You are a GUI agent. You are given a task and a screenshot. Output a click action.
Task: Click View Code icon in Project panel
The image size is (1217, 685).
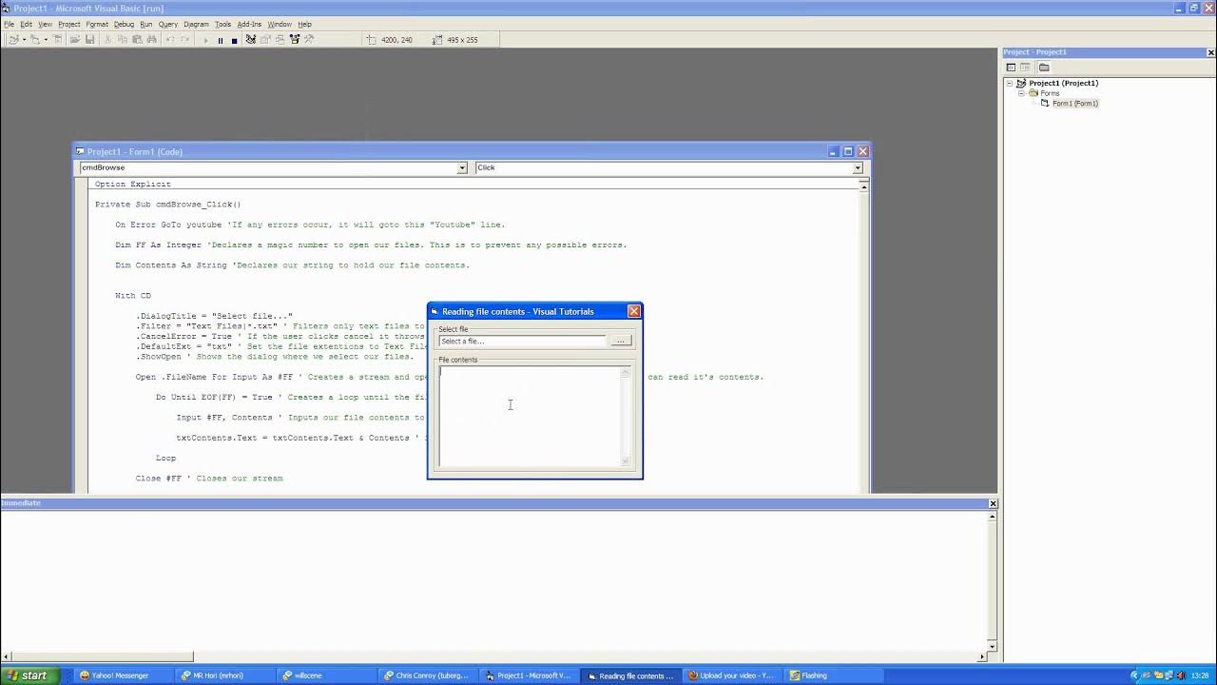[x=1011, y=67]
